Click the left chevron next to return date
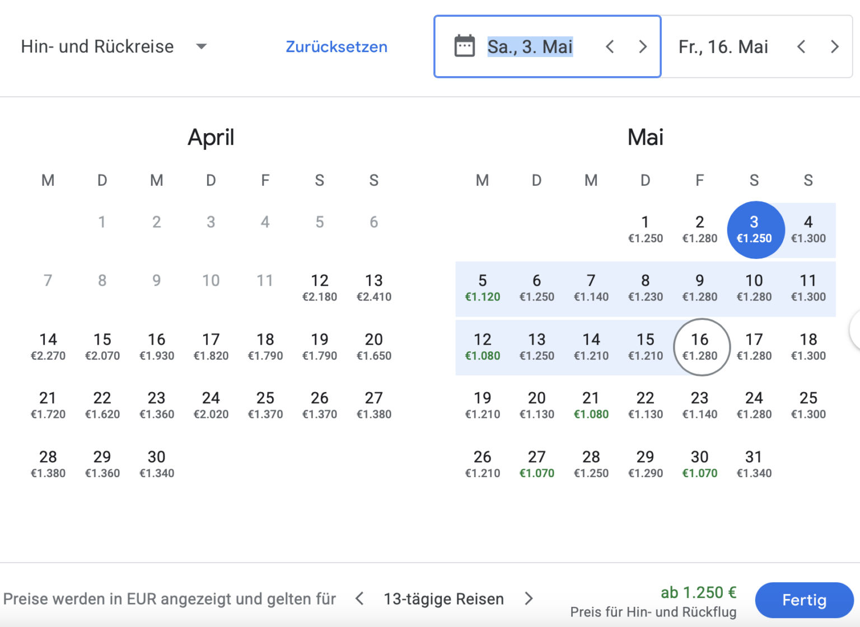The image size is (860, 627). [801, 47]
